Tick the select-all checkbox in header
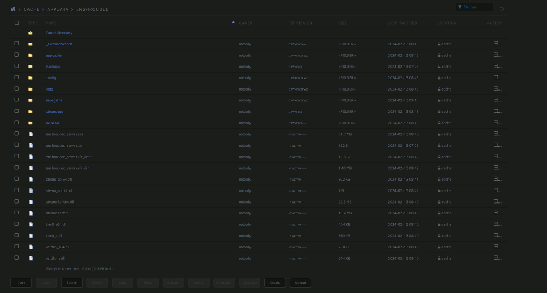Image resolution: width=547 pixels, height=293 pixels. [x=16, y=22]
